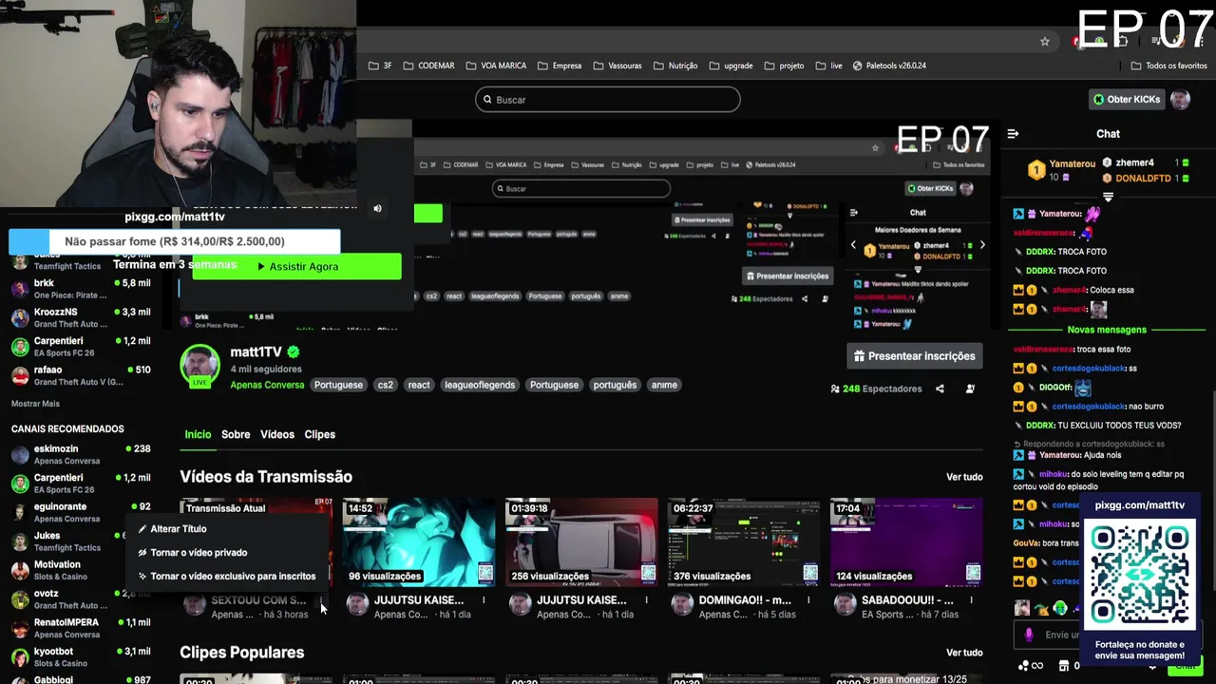Click the bookmark star icon in address bar
This screenshot has width=1216, height=684.
pos(1045,41)
